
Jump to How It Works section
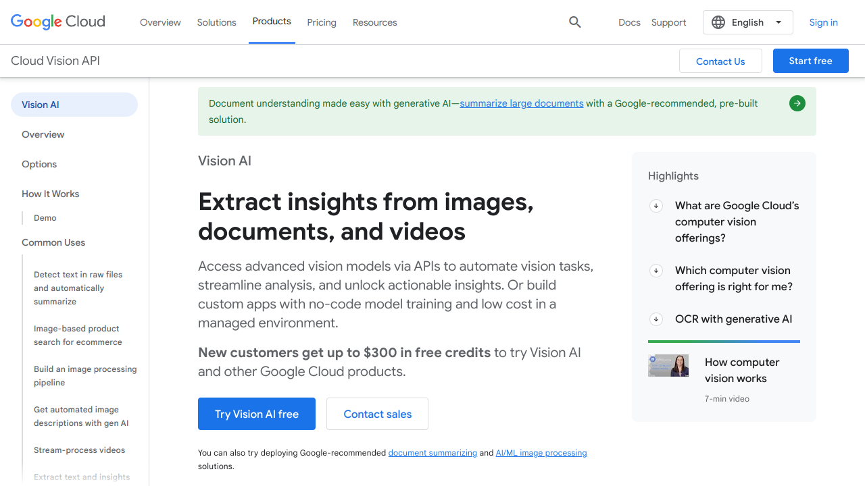pos(51,194)
